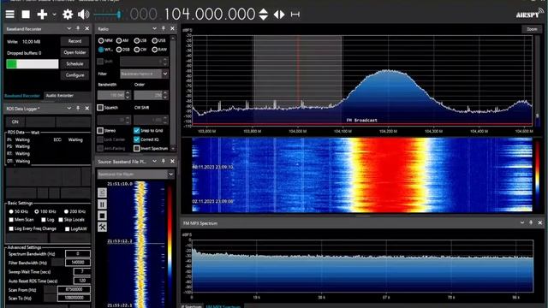Open the RDS Data Logger options chevron

(68, 109)
